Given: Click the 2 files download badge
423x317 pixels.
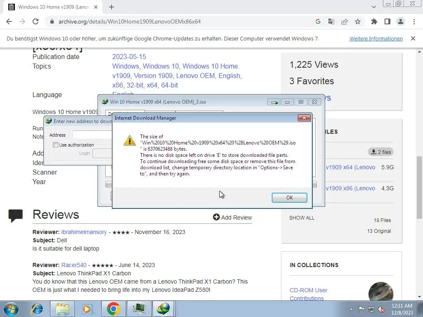Looking at the screenshot, I should coord(380,152).
